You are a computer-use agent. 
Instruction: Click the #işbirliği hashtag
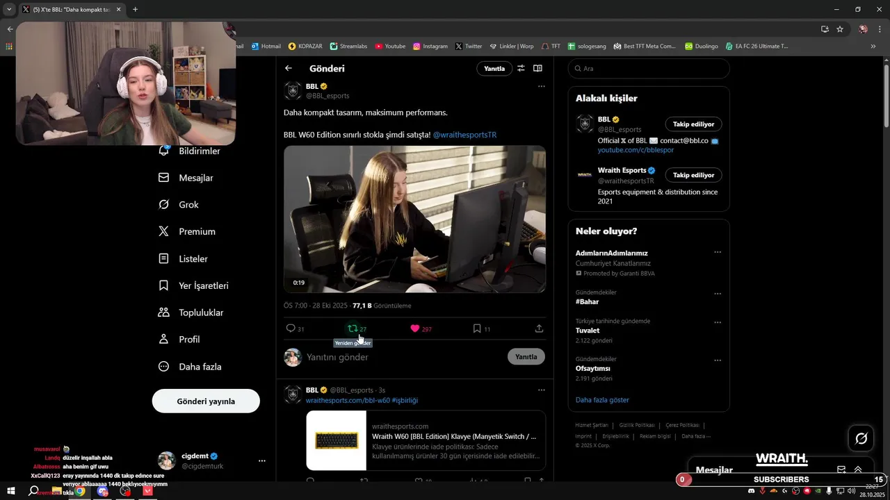tap(405, 401)
